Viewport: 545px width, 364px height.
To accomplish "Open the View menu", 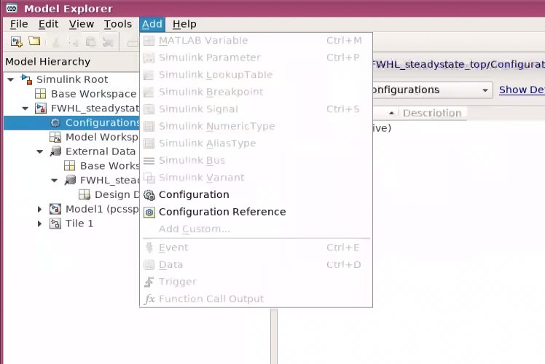I will [82, 24].
